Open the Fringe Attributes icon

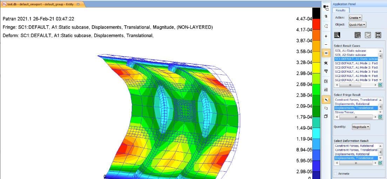coord(358,35)
